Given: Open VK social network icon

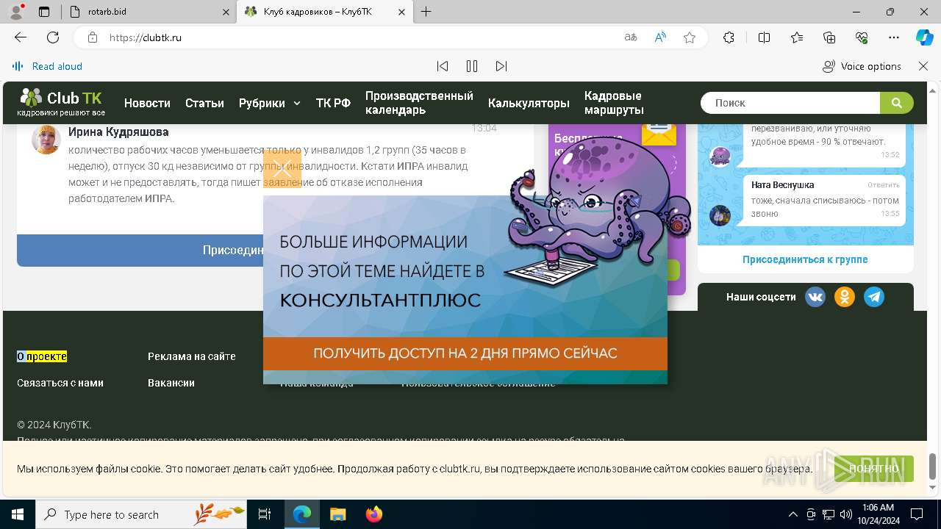Looking at the screenshot, I should (x=815, y=297).
